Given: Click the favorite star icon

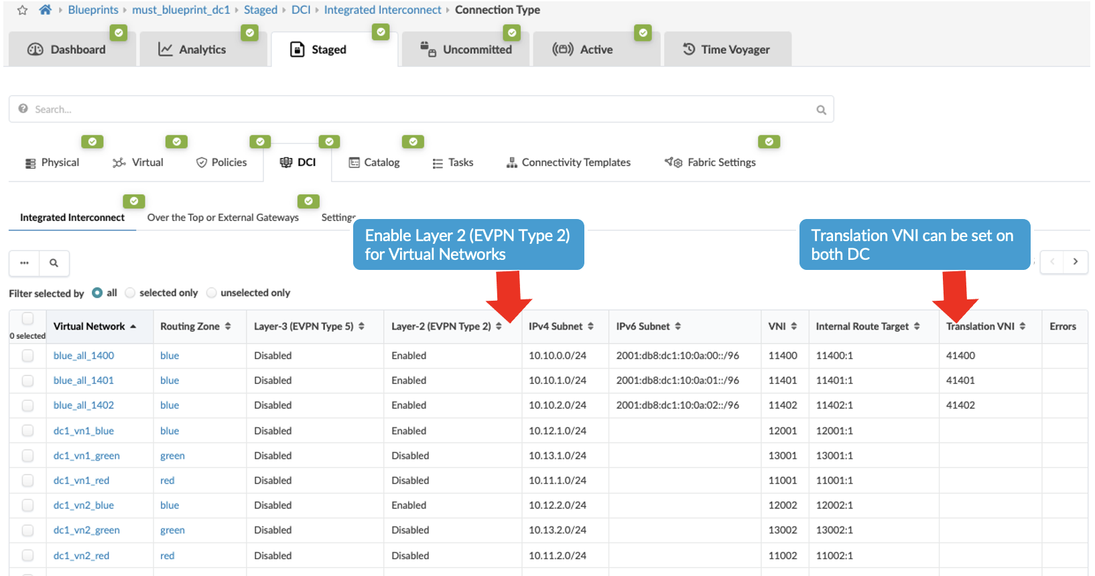Looking at the screenshot, I should tap(22, 10).
